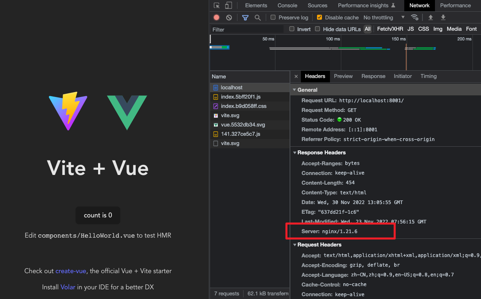481x299 pixels.
Task: Select 141.327ce5c7.js request row
Action: 250,134
